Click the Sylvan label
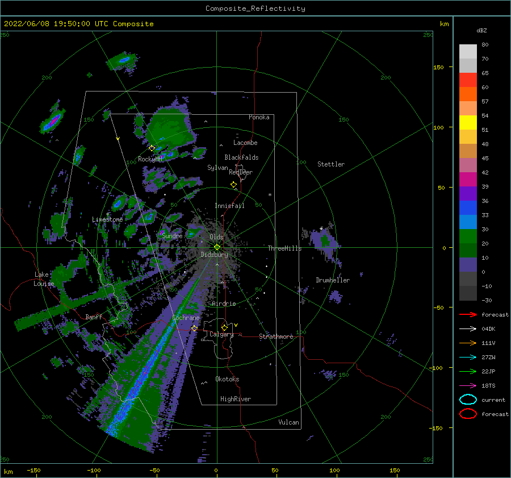Image resolution: width=511 pixels, height=478 pixels. click(x=217, y=168)
